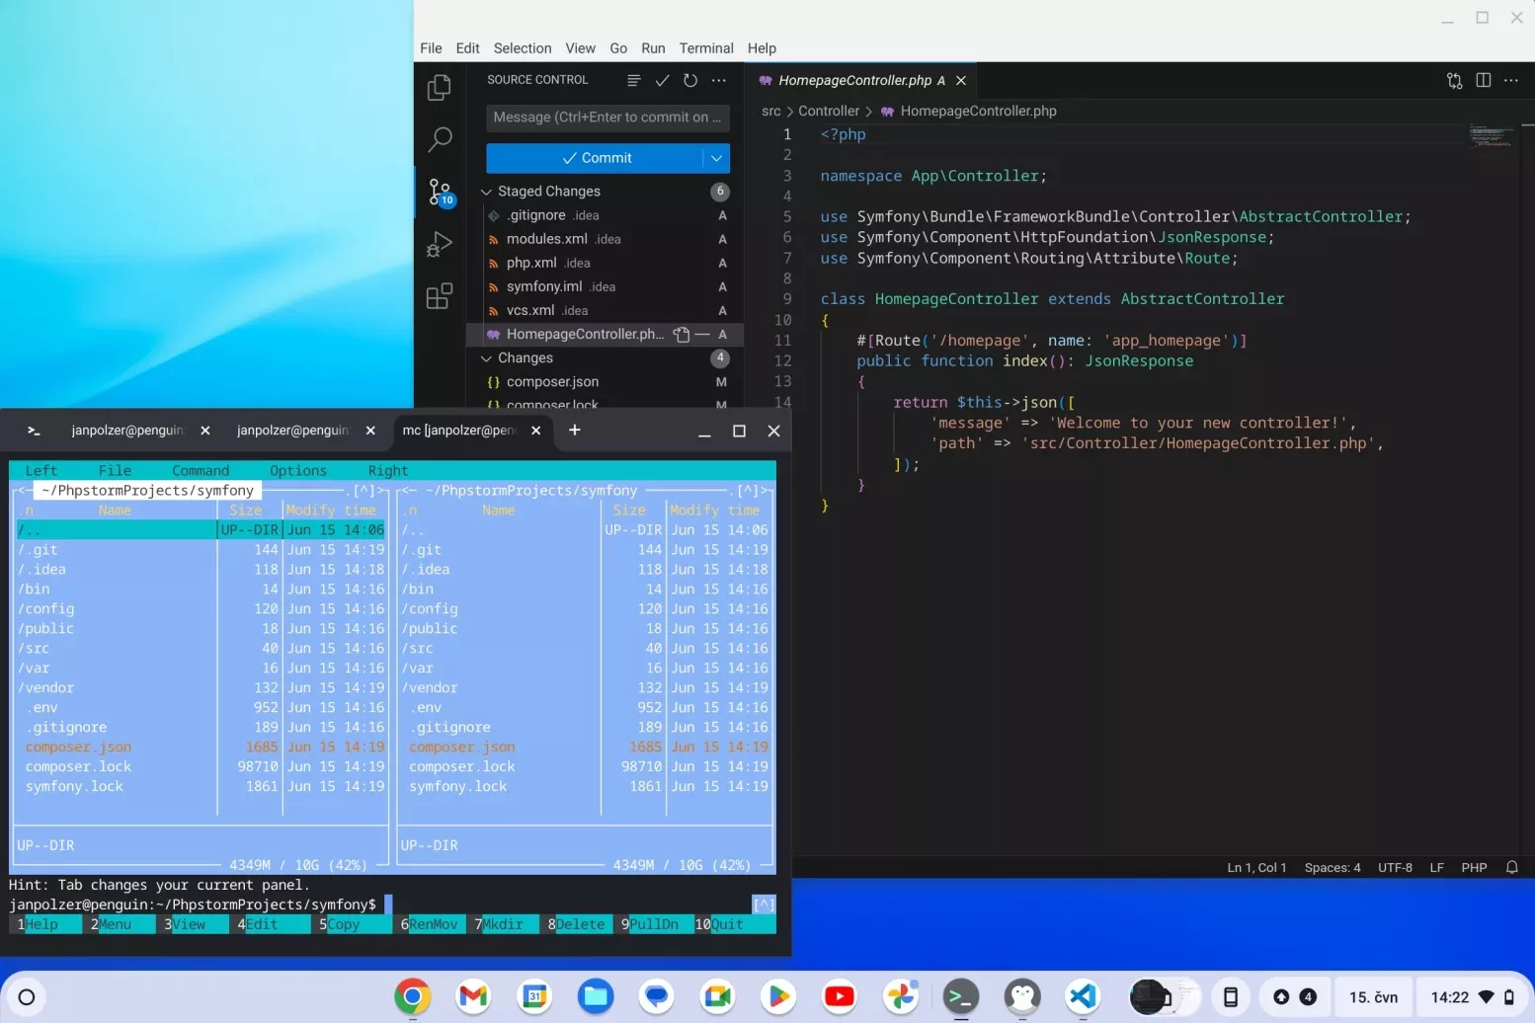Screen dimensions: 1535x1023
Task: Open notification tray with 4 notifications
Action: (x=1295, y=997)
